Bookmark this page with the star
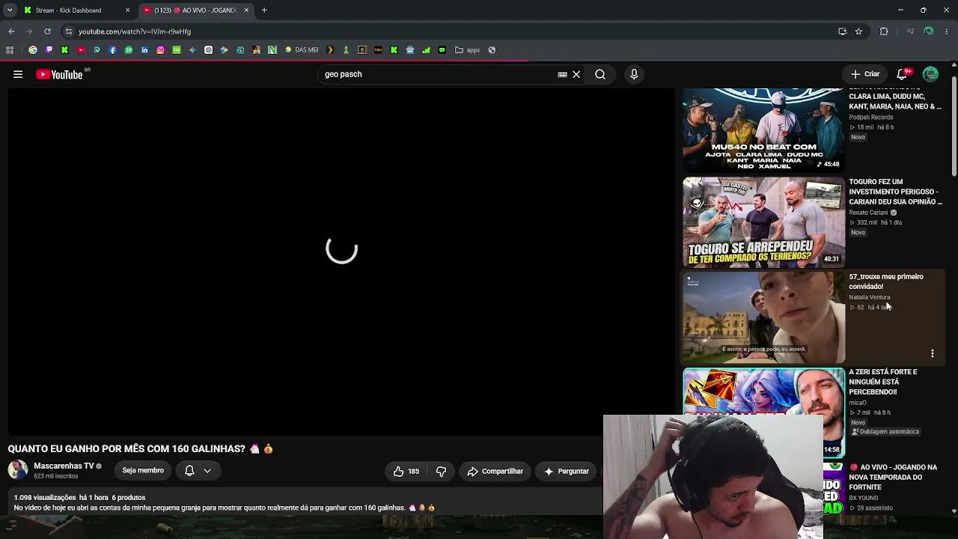Screen dimensions: 958x539 click(x=858, y=31)
